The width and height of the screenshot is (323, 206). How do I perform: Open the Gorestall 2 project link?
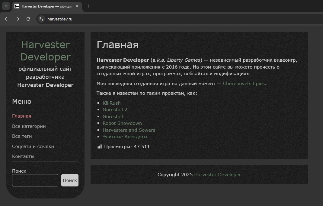pos(115,110)
